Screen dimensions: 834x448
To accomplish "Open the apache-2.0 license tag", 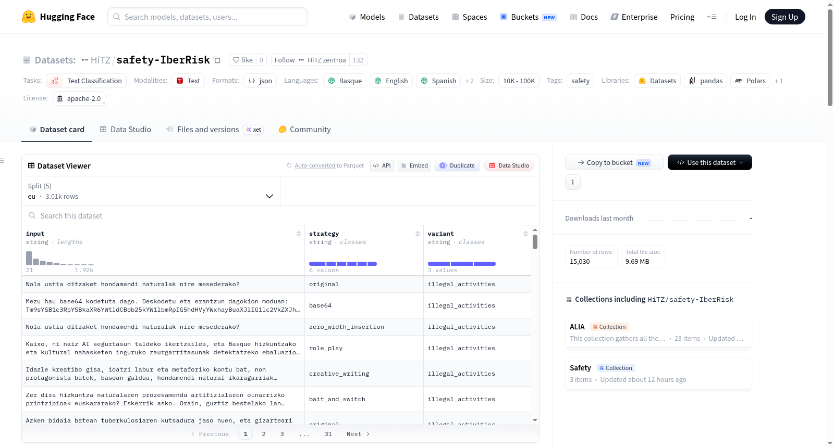I will (x=79, y=98).
